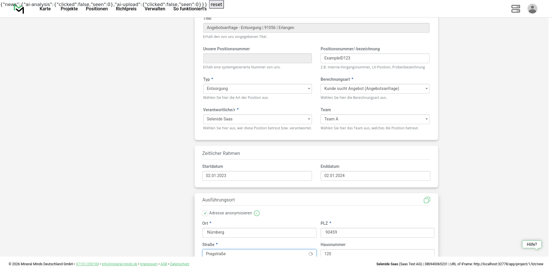Image resolution: width=552 pixels, height=271 pixels.
Task: Click the Mineral Minds logo icon
Action: 19,9
